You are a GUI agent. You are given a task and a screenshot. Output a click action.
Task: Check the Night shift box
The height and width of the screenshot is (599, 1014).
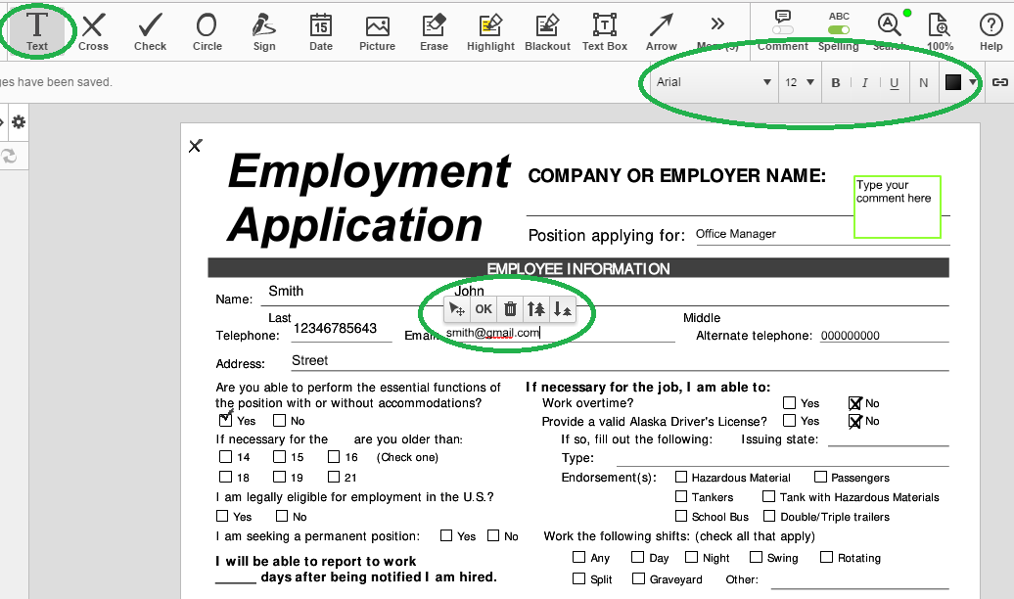point(691,557)
